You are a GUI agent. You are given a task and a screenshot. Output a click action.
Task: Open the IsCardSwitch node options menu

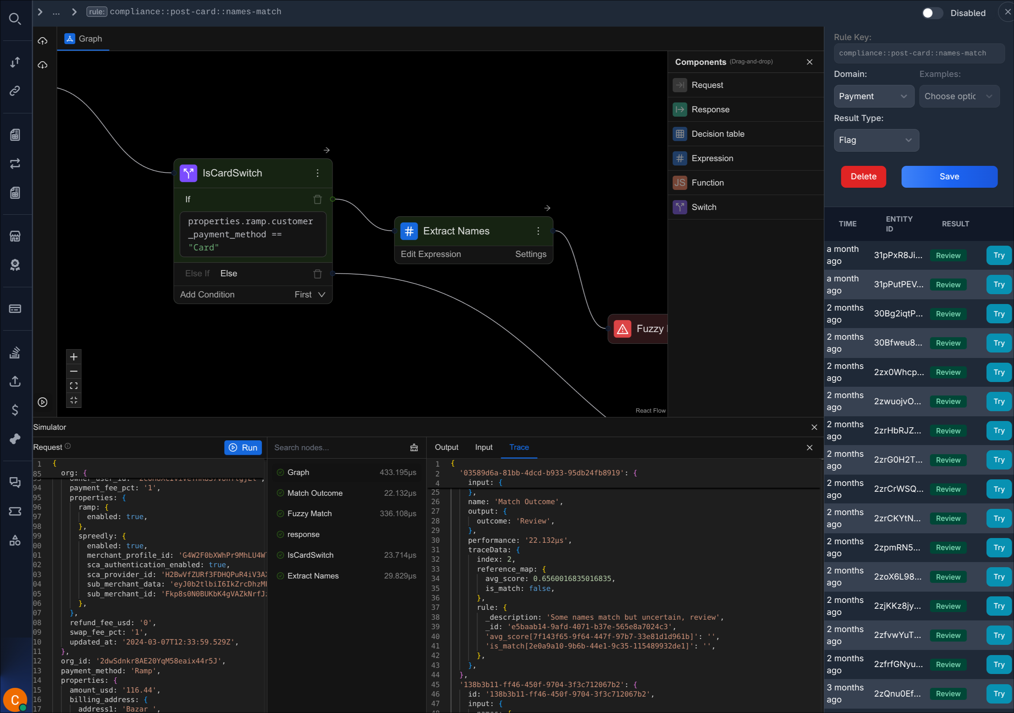pos(317,173)
